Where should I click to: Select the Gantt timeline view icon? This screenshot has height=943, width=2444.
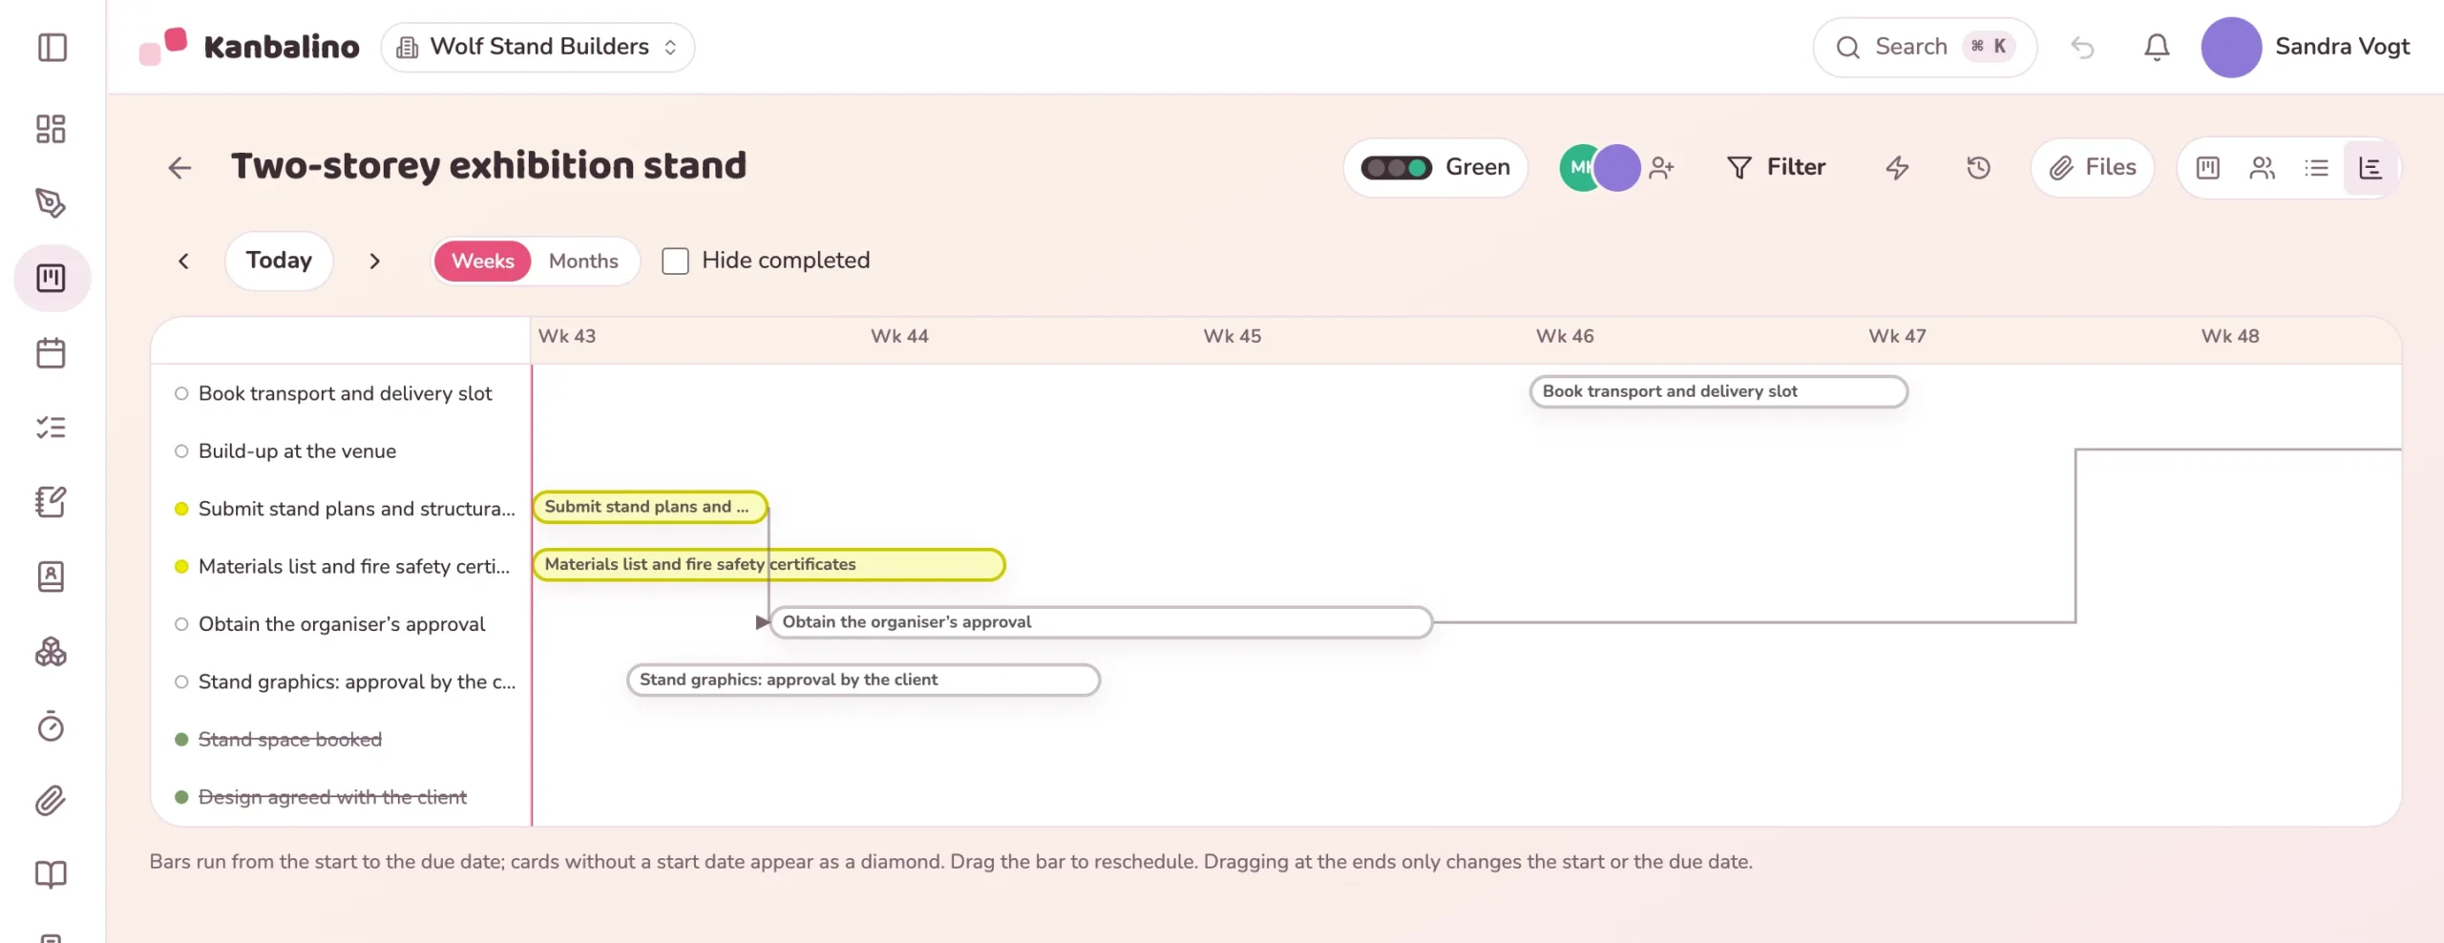pos(2370,168)
